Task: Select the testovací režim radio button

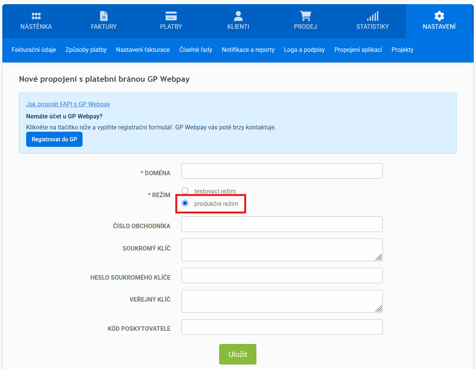Action: [185, 191]
